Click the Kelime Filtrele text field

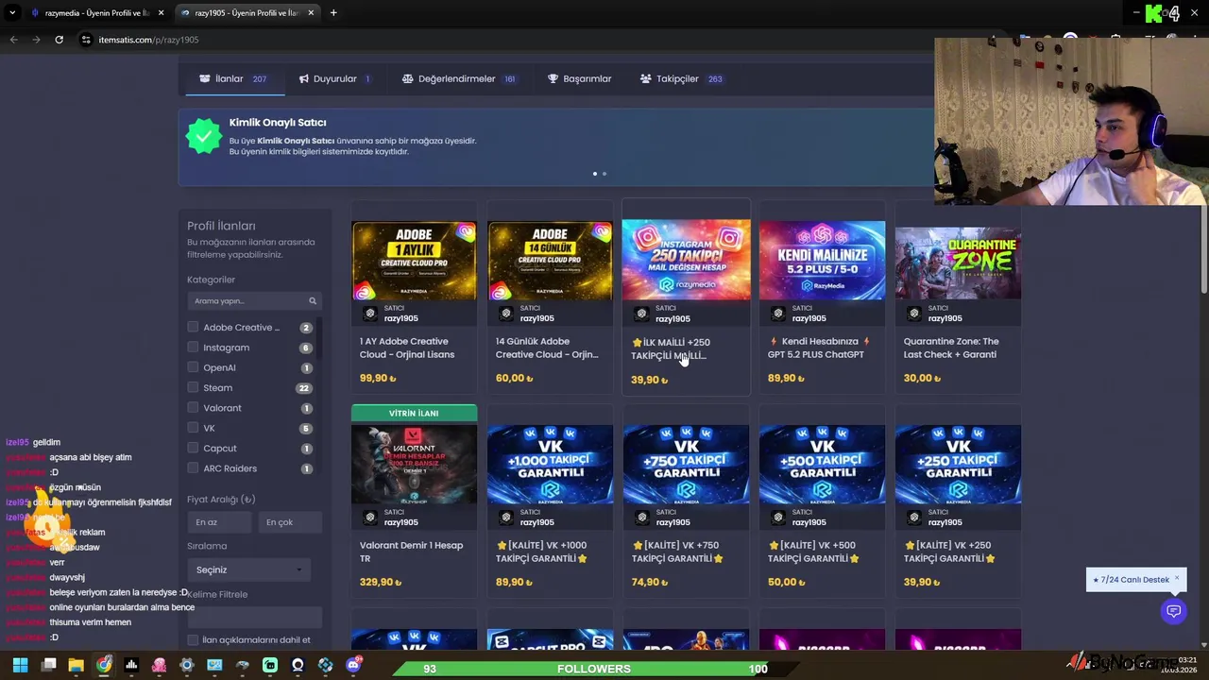tap(254, 616)
